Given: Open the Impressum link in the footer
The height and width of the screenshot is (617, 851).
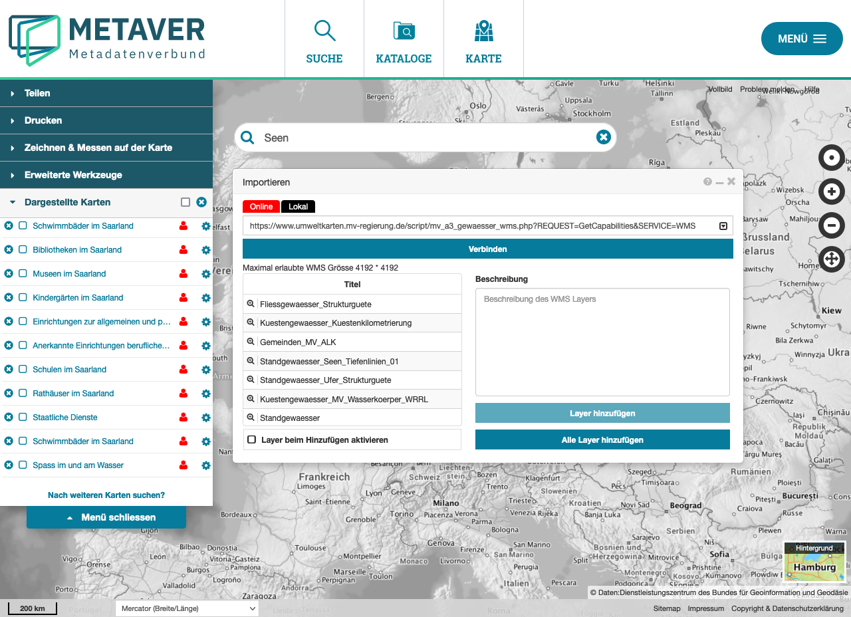Looking at the screenshot, I should [705, 608].
